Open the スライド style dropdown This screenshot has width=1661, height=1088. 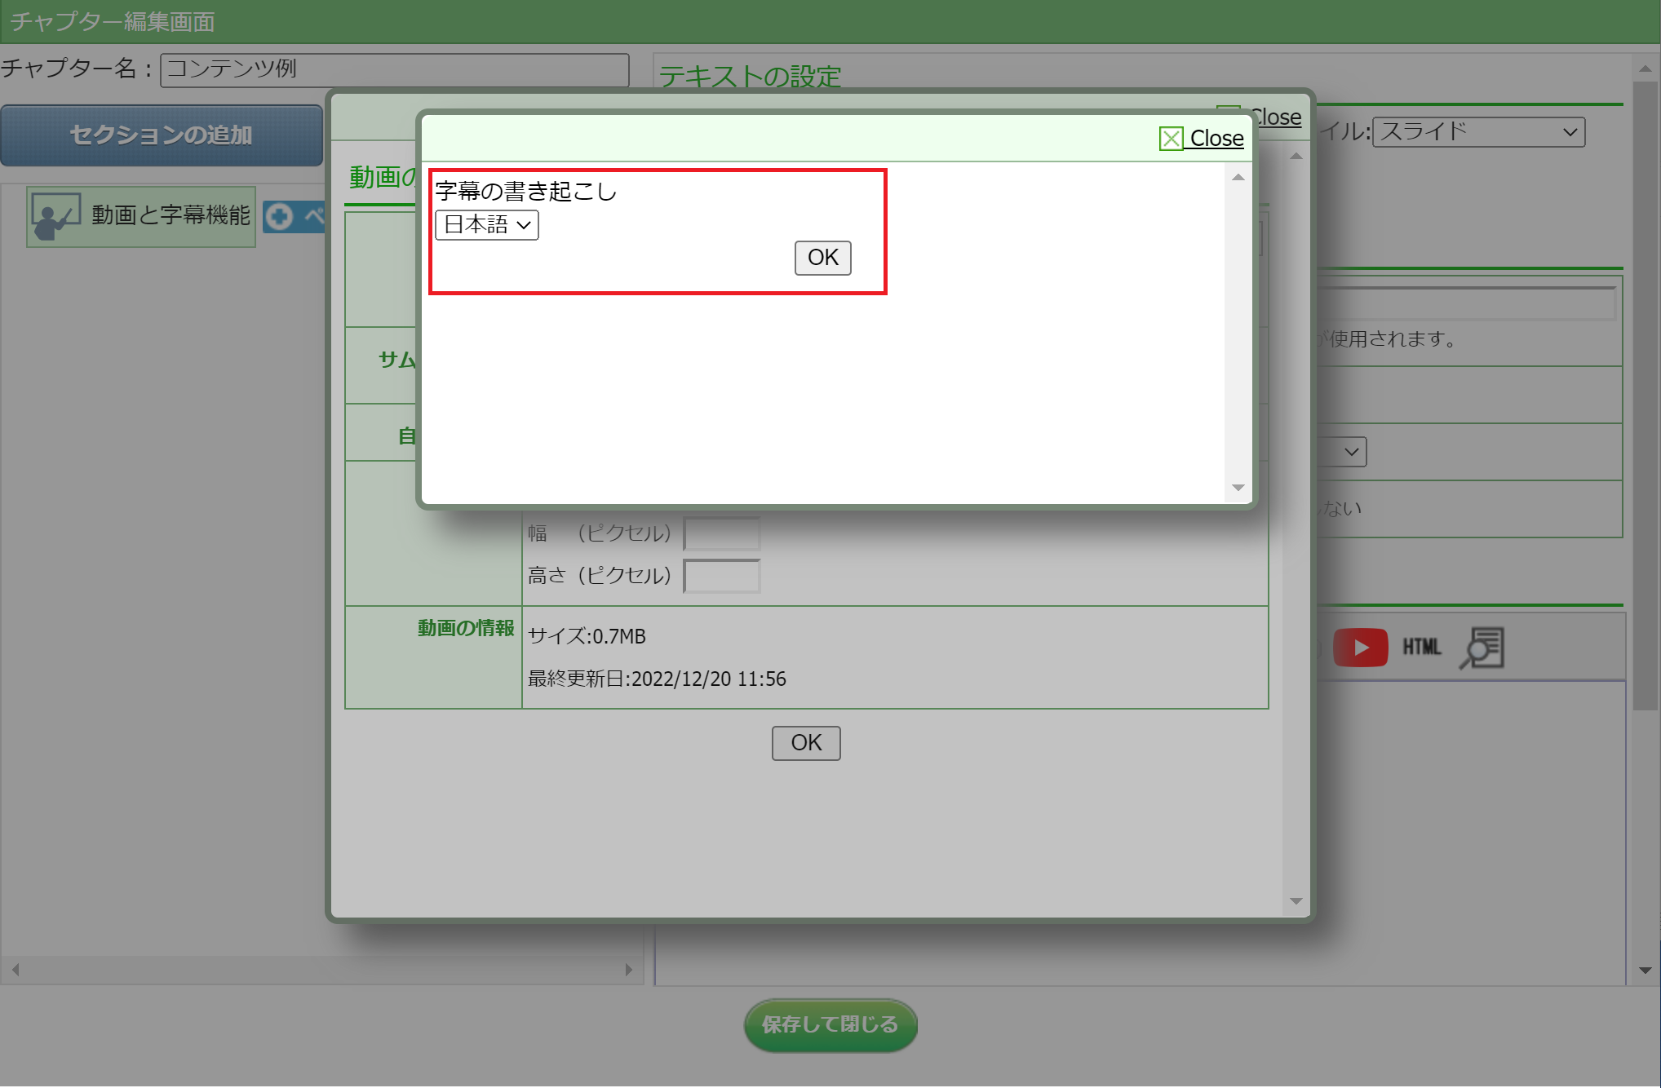pyautogui.click(x=1478, y=132)
